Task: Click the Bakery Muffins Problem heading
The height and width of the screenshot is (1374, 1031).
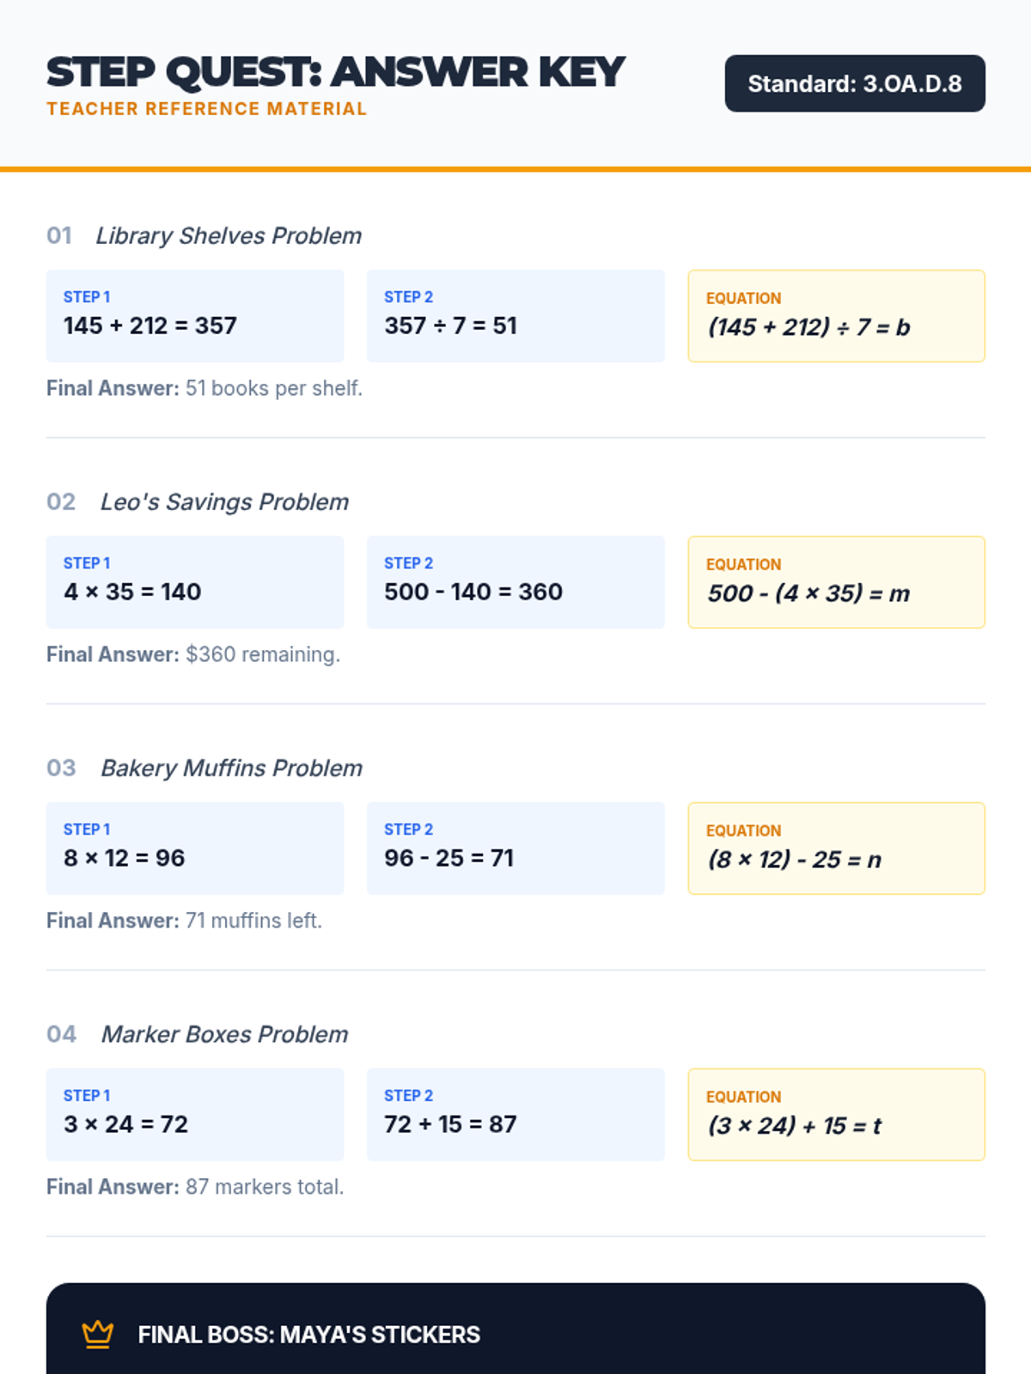Action: tap(231, 768)
